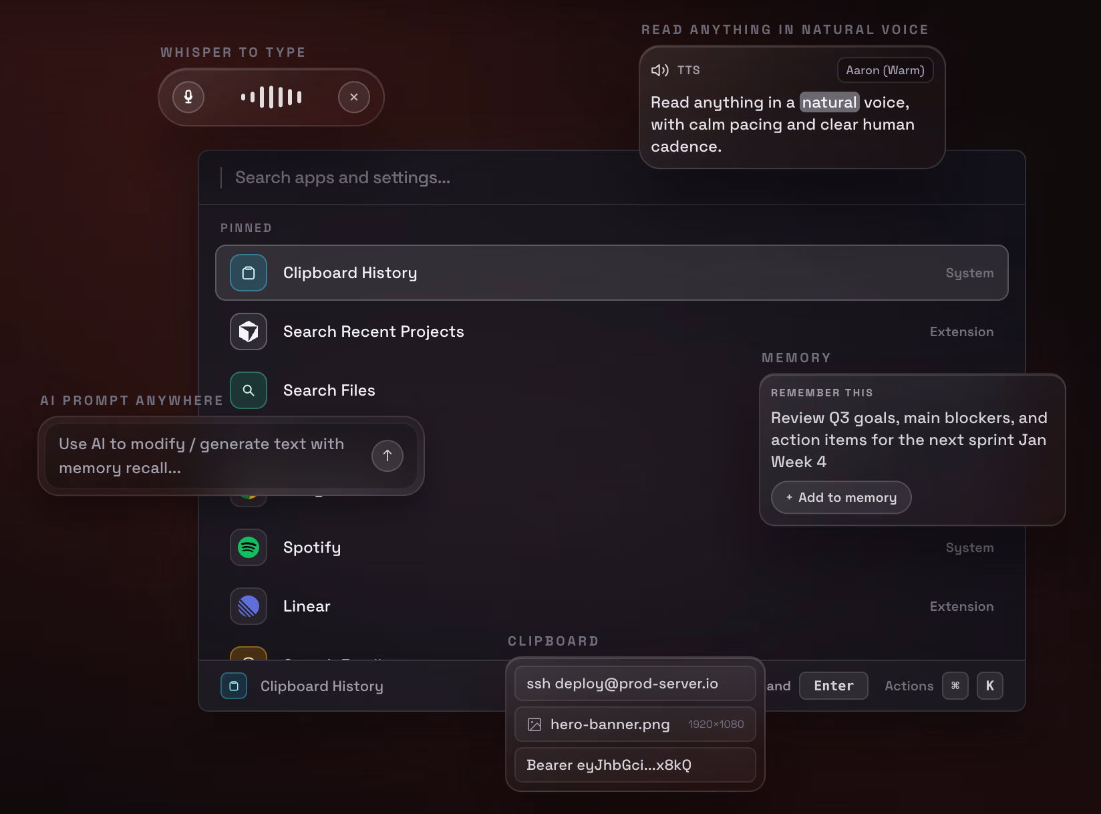Click the K shortcut key badge
Image resolution: width=1101 pixels, height=814 pixels.
click(x=990, y=686)
